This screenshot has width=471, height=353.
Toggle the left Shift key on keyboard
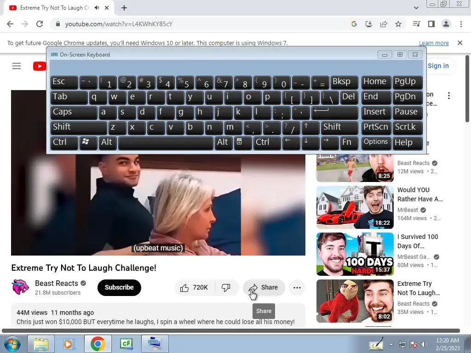pyautogui.click(x=79, y=128)
